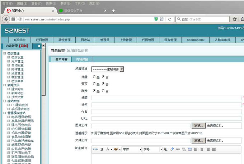The width and height of the screenshot is (244, 164).
Task: Select 是 radio for 置顶
Action: click(x=94, y=84)
